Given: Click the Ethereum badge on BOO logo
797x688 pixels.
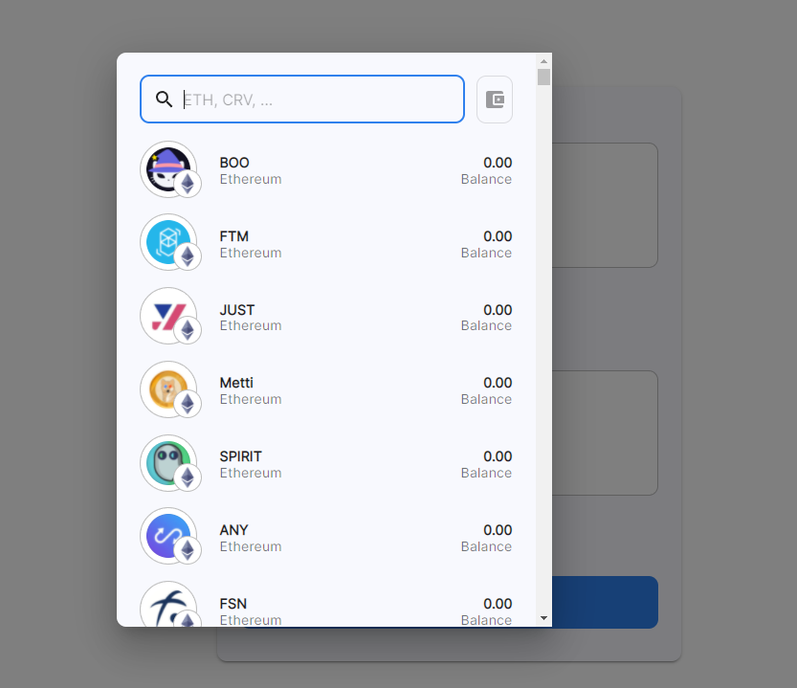Looking at the screenshot, I should click(x=188, y=184).
